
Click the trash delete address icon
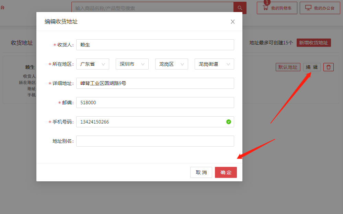329,67
